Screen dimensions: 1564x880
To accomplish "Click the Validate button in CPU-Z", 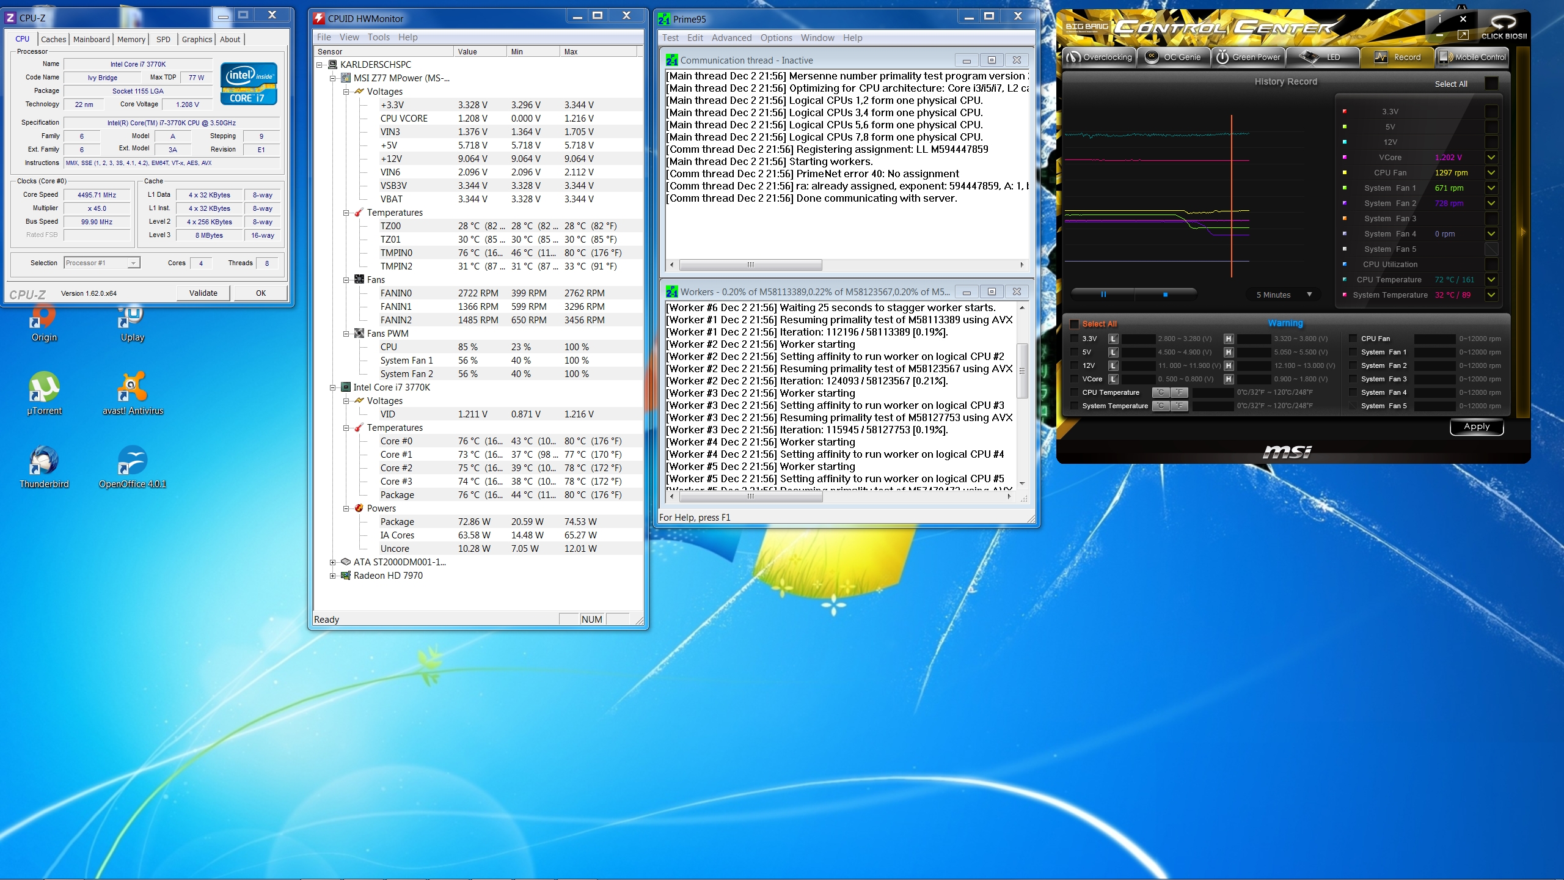I will click(x=203, y=293).
